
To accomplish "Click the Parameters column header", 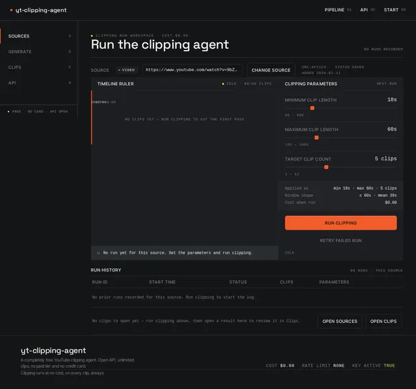I will [334, 282].
